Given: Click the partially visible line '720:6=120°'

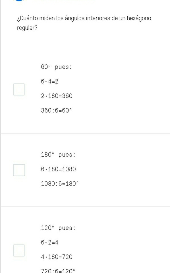Looking at the screenshot, I should [58, 271].
